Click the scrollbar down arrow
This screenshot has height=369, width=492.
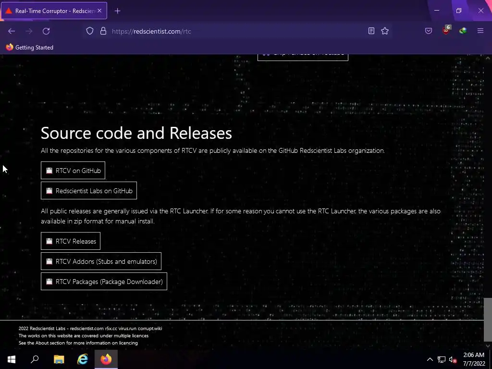coord(488,346)
